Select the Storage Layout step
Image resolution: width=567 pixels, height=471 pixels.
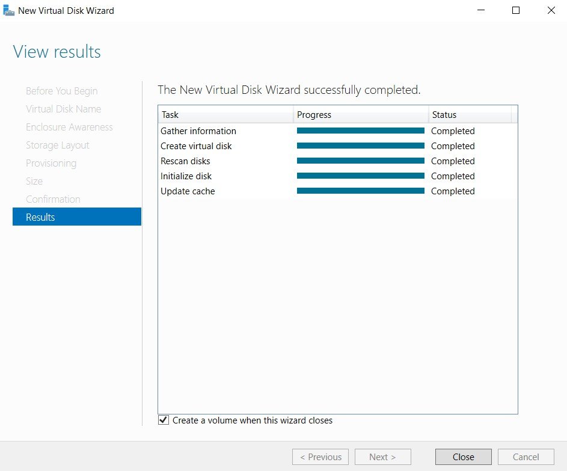57,146
